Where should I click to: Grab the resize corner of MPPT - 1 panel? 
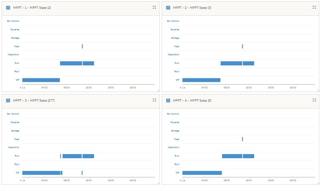(158, 90)
